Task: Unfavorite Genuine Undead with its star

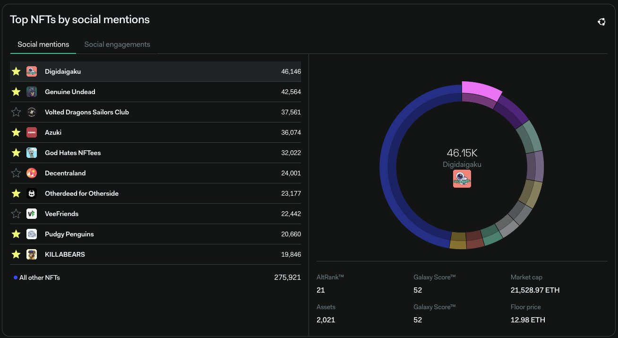Action: pos(16,92)
